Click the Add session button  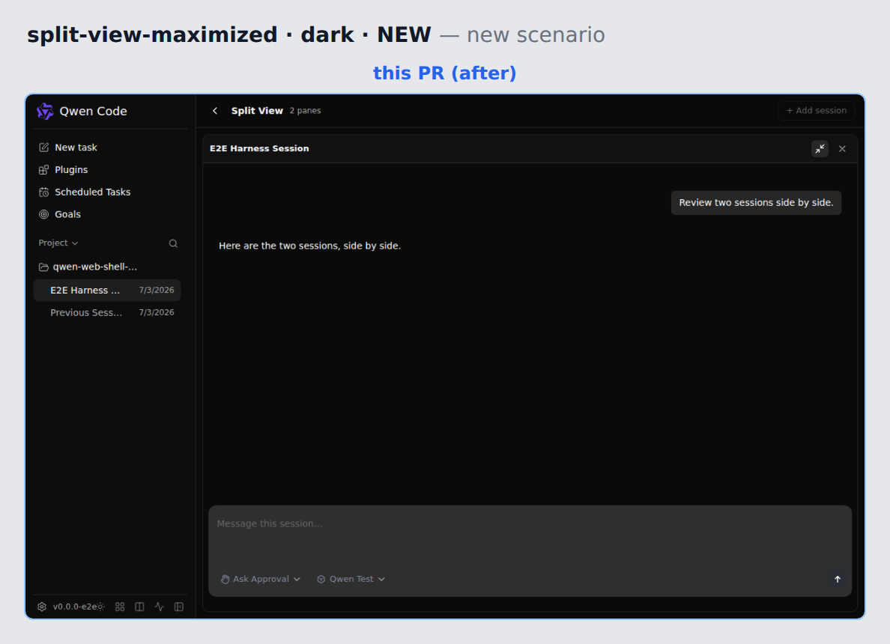click(817, 111)
